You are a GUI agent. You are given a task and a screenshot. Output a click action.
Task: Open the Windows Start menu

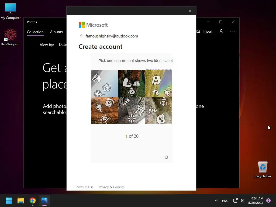[x=9, y=201]
